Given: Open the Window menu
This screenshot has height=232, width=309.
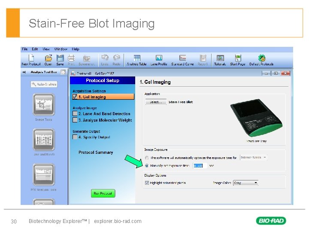Looking at the screenshot, I should pos(61,49).
